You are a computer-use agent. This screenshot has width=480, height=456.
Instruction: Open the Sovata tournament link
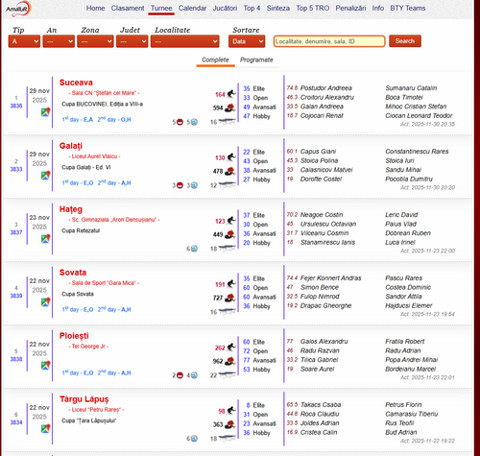coord(73,273)
